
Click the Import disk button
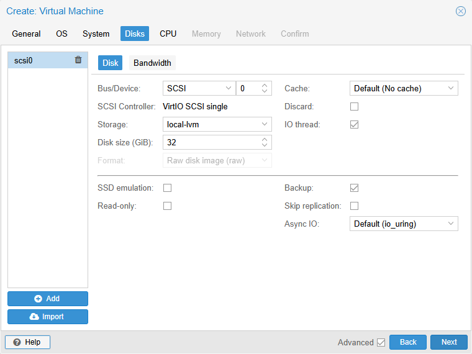tap(48, 317)
